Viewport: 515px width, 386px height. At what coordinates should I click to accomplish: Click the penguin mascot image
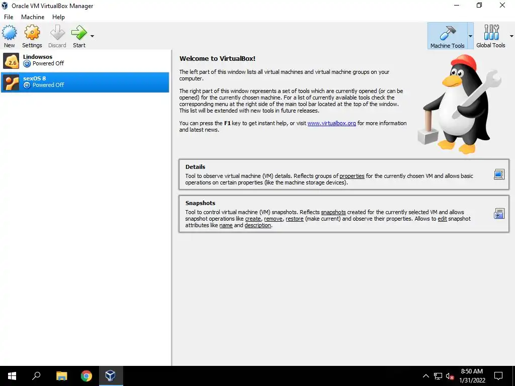460,104
